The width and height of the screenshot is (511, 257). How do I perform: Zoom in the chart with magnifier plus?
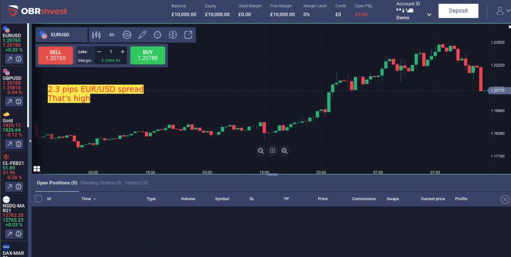tap(284, 150)
